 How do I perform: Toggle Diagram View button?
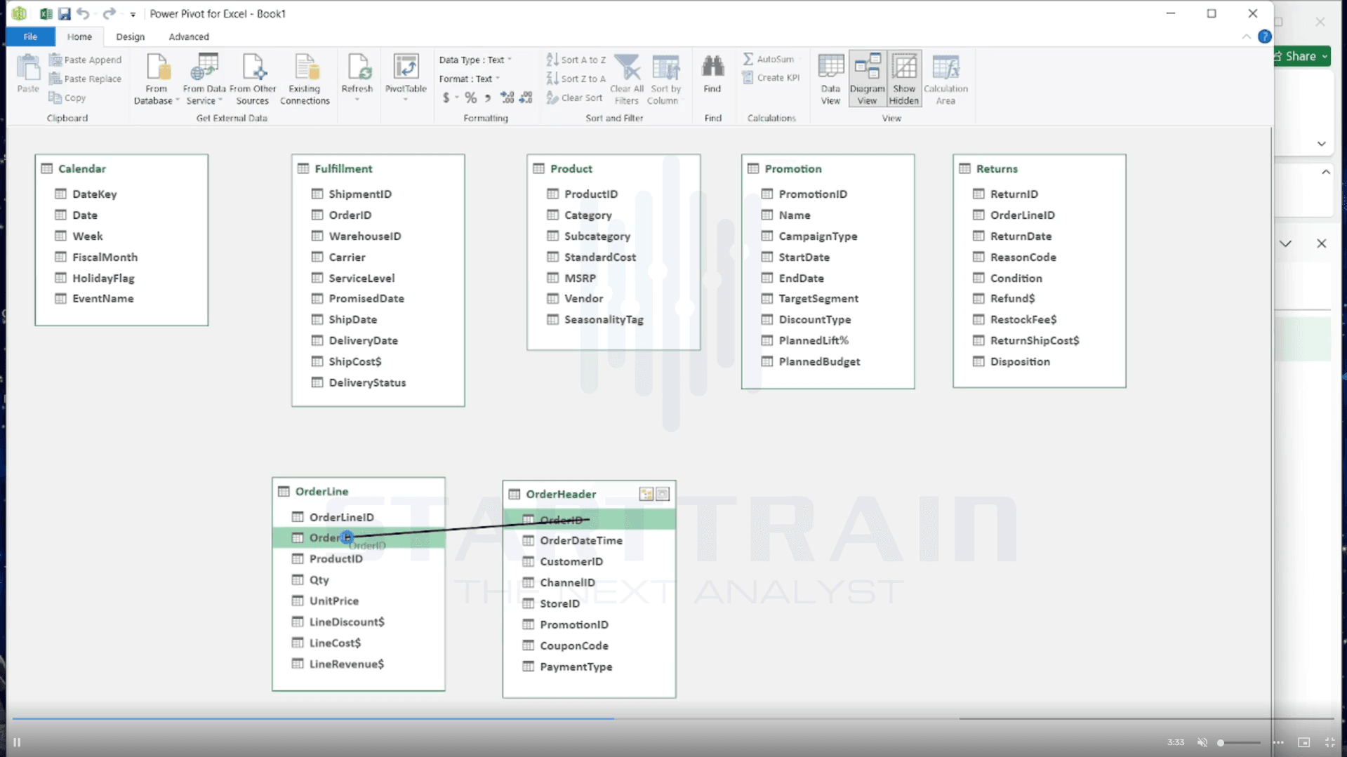(867, 79)
